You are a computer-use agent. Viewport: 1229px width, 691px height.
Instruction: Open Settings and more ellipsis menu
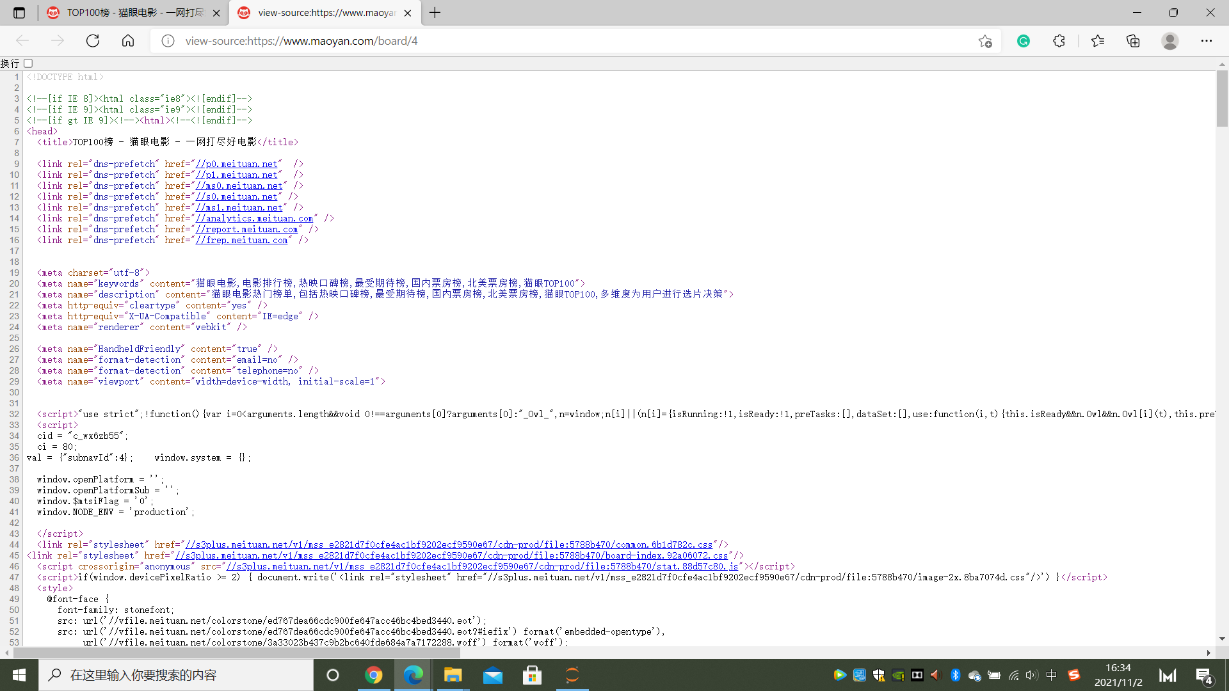pyautogui.click(x=1206, y=41)
